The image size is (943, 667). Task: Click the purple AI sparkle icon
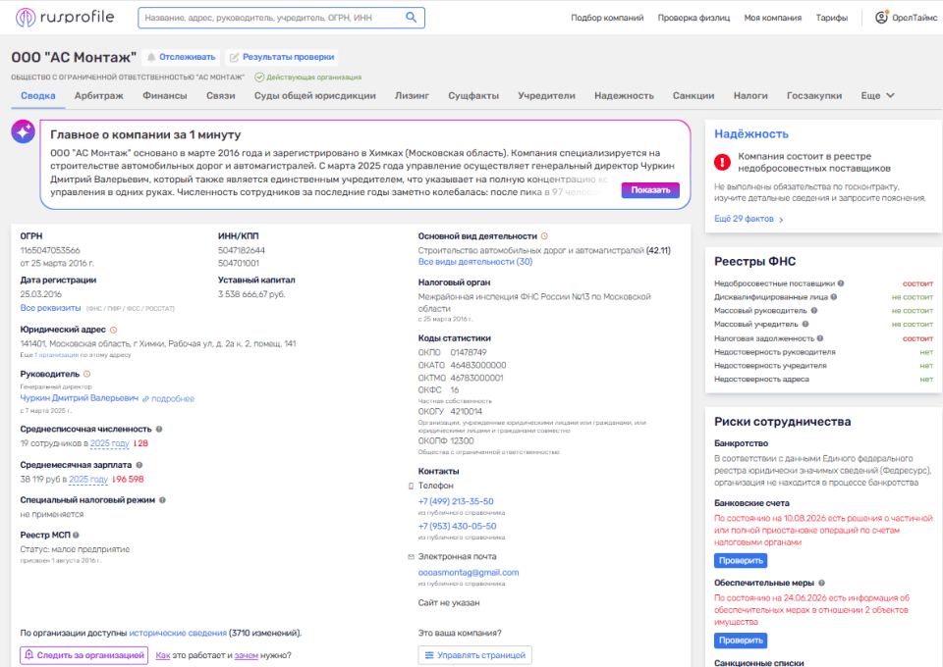point(23,131)
